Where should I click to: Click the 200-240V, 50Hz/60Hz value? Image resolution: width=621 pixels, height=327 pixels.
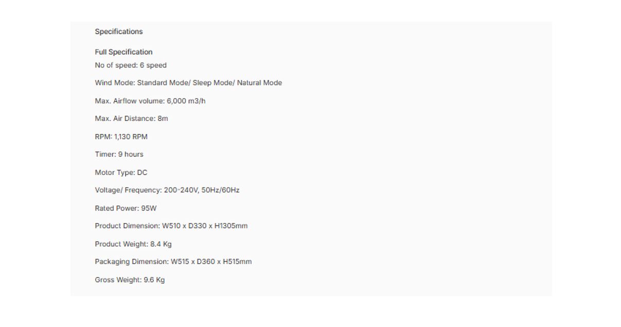point(202,190)
